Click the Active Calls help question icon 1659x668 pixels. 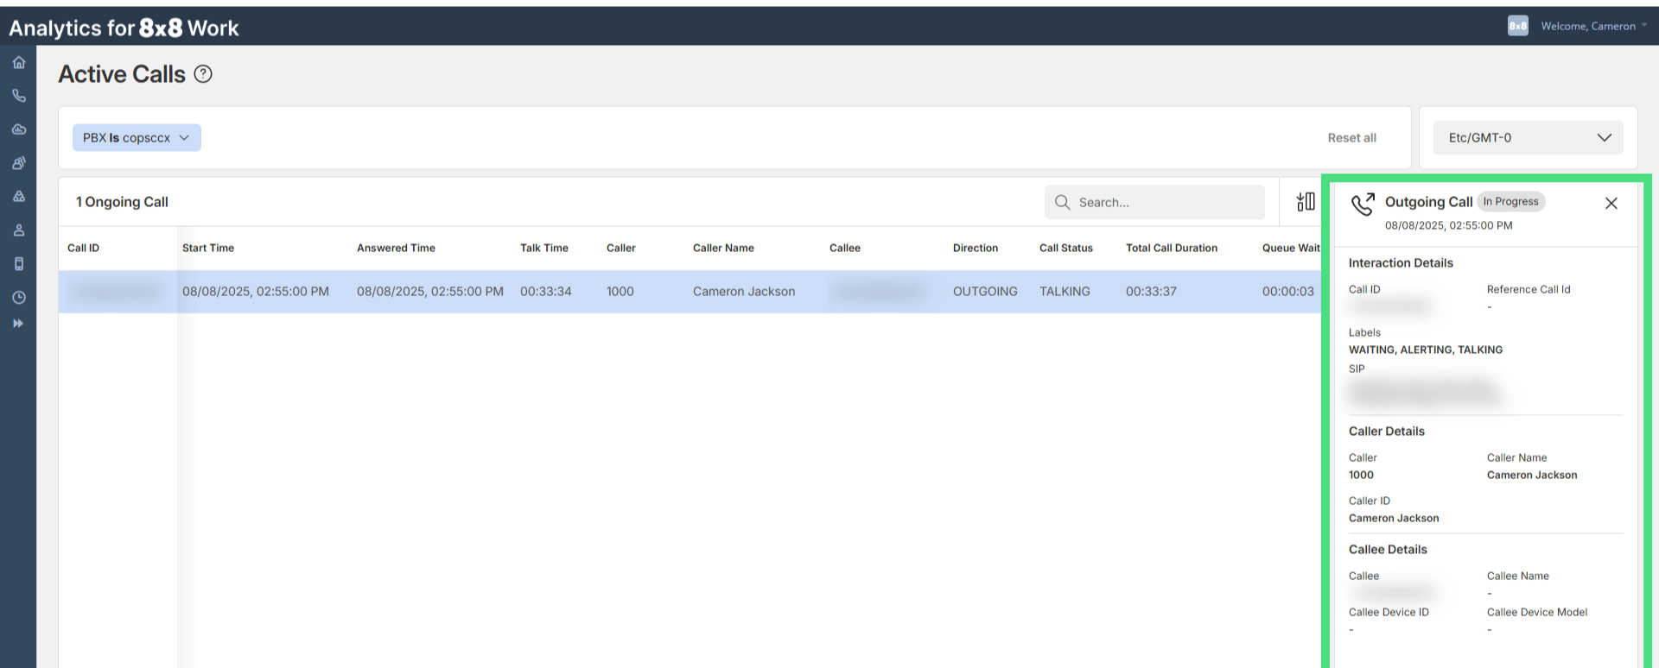203,74
